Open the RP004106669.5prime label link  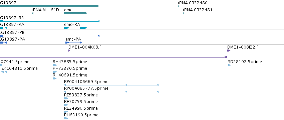(x=86, y=82)
